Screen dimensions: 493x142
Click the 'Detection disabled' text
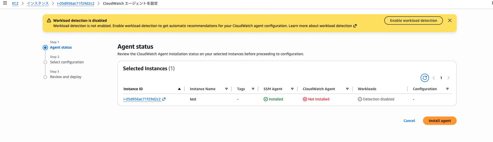click(378, 99)
